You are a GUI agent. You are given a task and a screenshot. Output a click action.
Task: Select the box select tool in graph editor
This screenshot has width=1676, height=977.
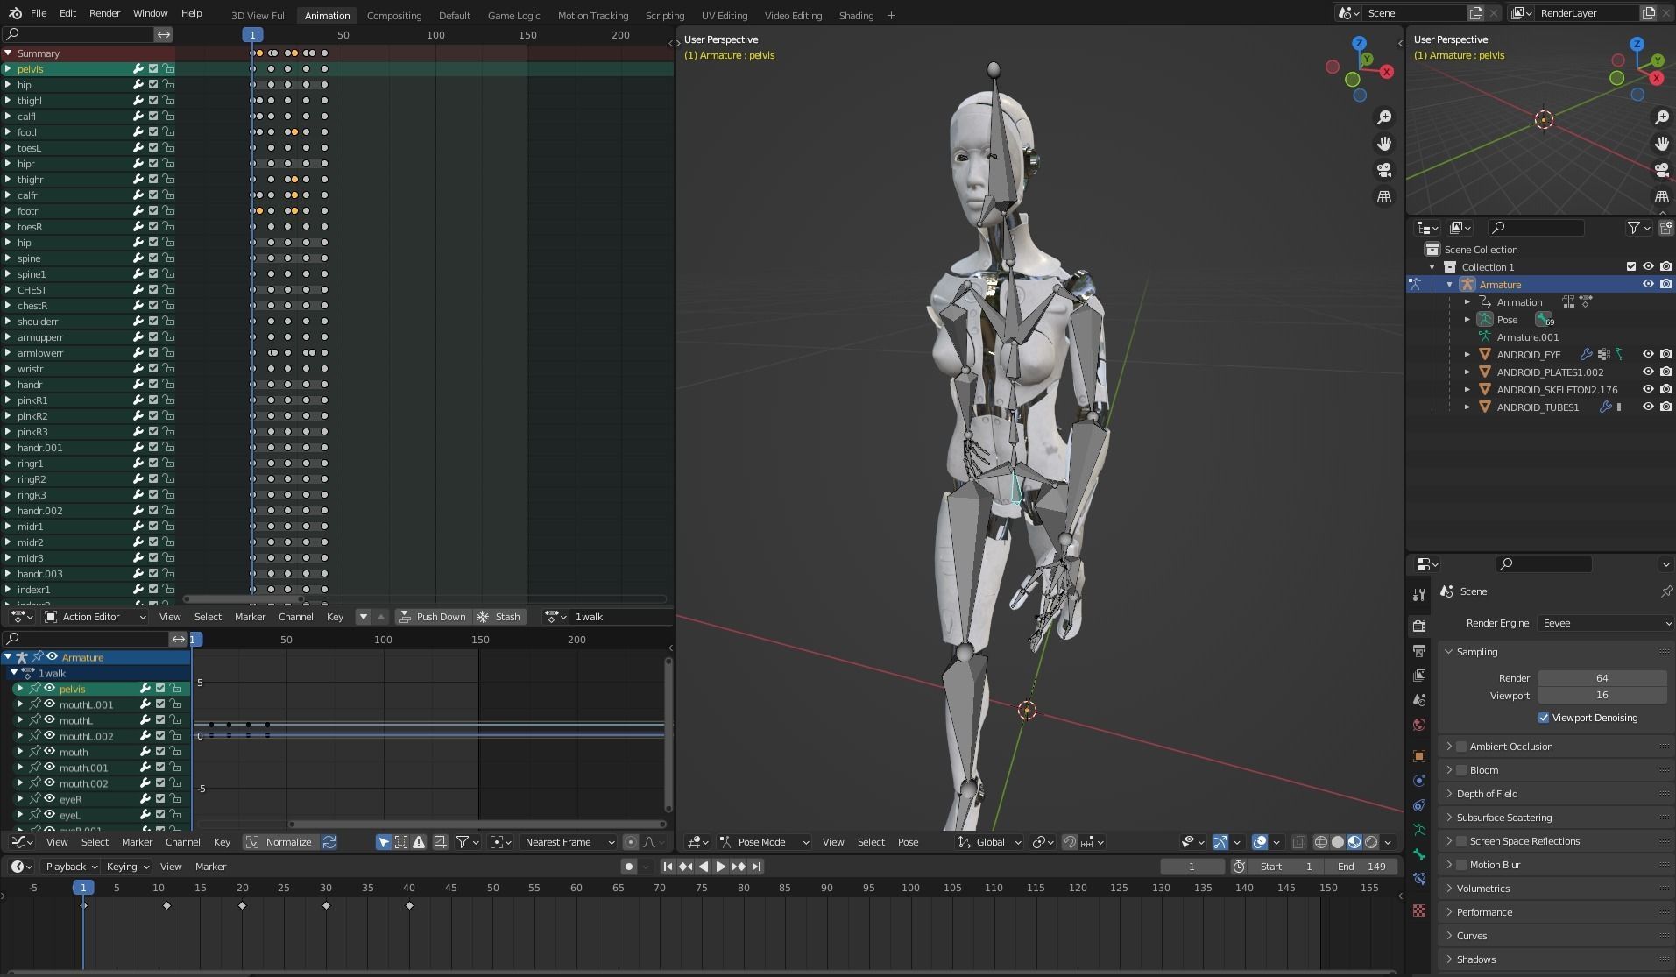click(x=401, y=842)
